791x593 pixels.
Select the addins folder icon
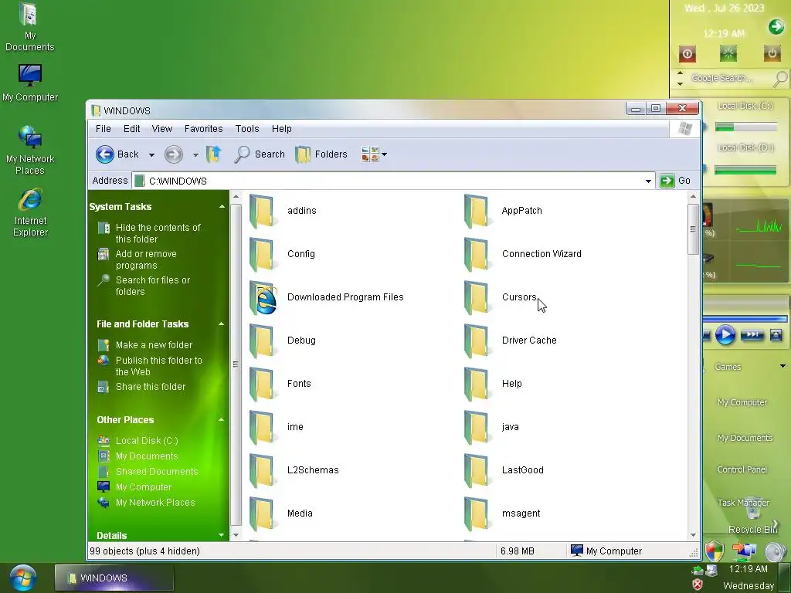tap(262, 211)
